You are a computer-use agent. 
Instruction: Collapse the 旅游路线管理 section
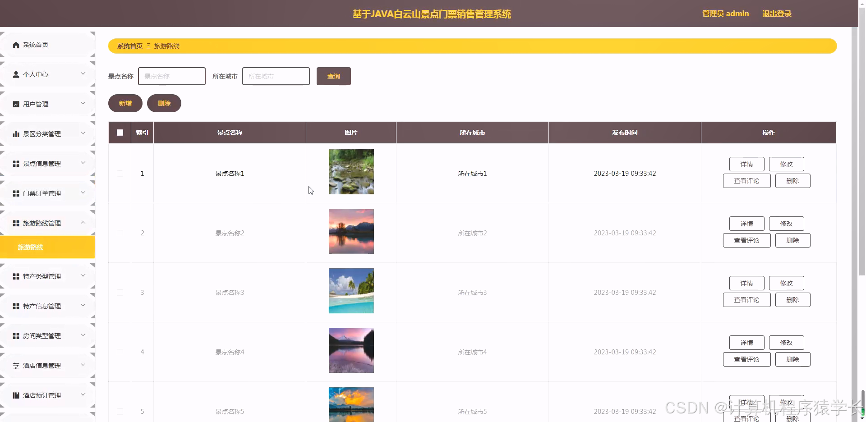pyautogui.click(x=47, y=223)
